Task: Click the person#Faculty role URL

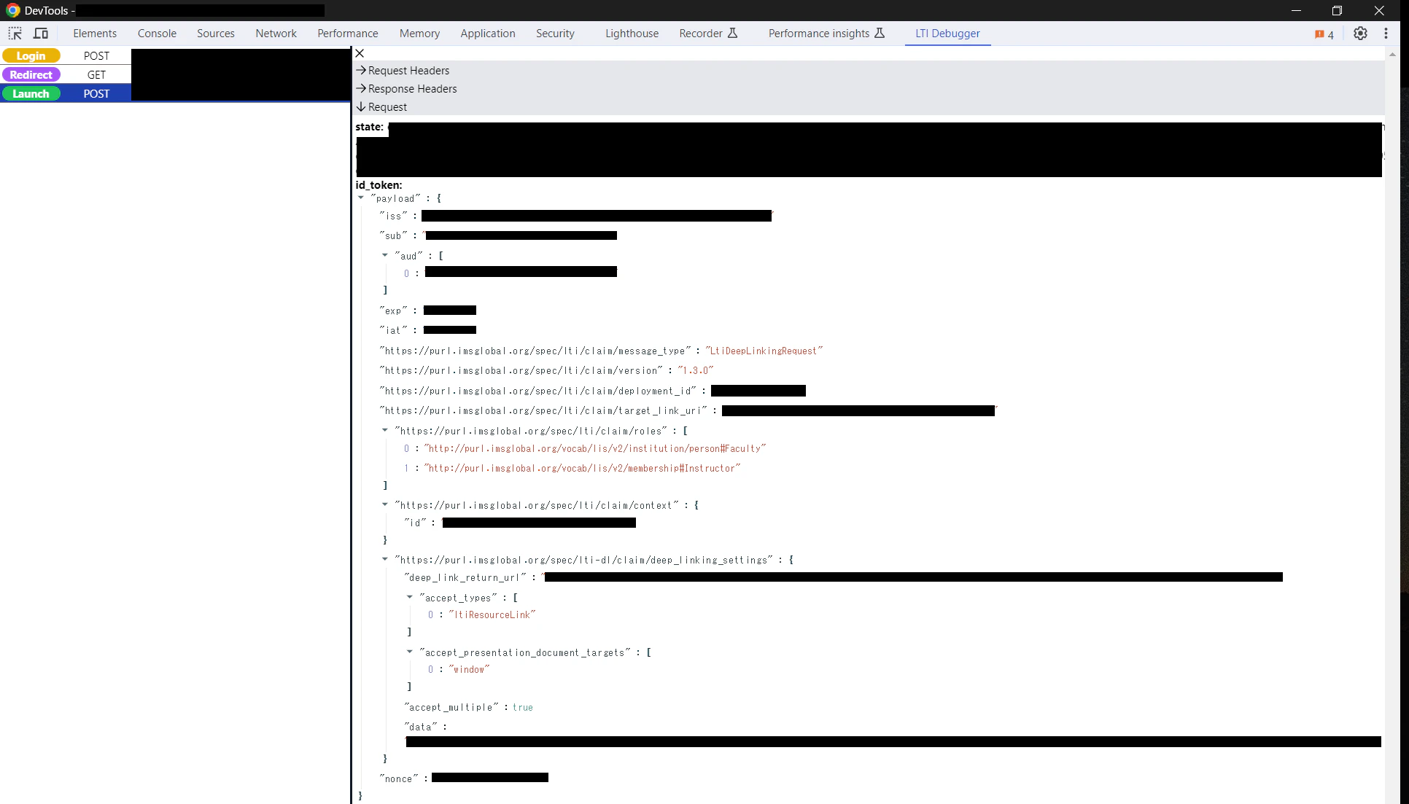Action: (595, 449)
